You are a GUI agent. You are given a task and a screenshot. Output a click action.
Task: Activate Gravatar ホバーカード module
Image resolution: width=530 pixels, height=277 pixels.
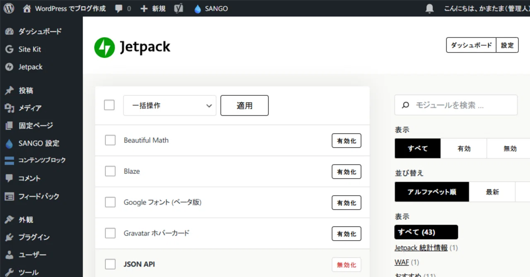point(347,234)
